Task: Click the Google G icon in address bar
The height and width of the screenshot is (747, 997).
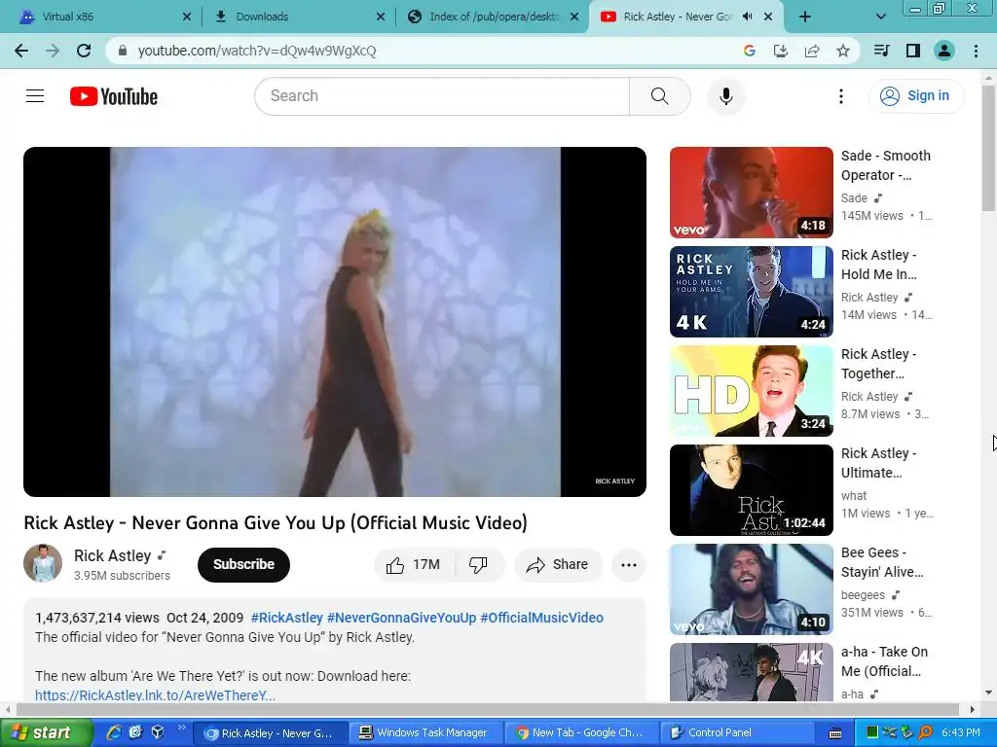Action: click(x=749, y=51)
